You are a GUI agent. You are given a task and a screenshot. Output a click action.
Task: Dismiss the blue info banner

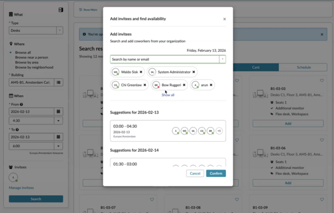[322, 34]
